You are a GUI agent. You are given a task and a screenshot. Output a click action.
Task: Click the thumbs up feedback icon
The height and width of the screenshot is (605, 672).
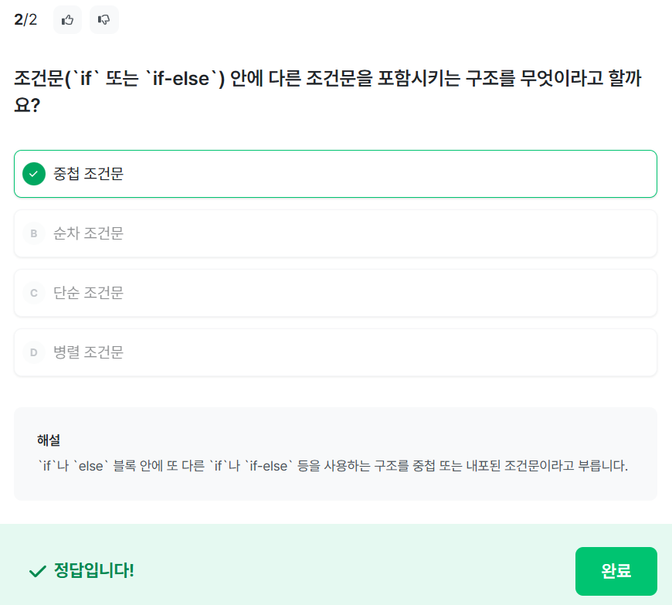point(68,20)
